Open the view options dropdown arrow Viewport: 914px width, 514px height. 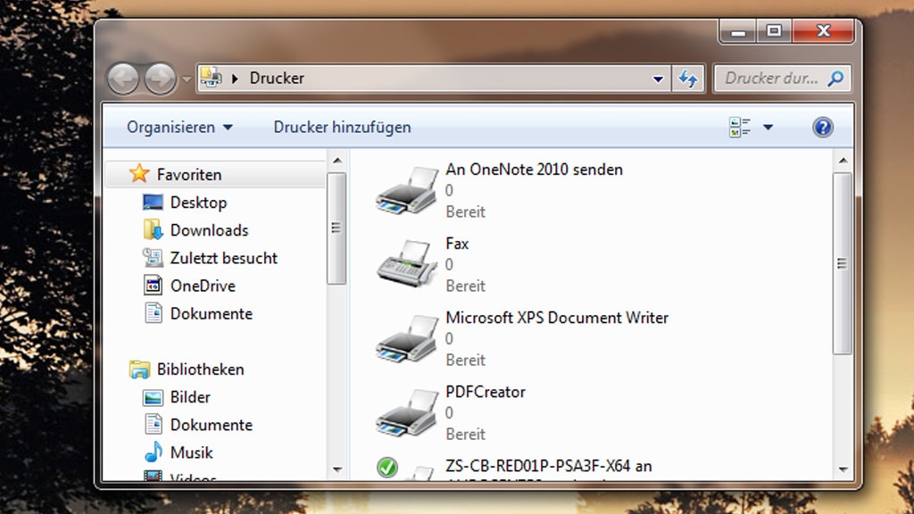coord(769,127)
